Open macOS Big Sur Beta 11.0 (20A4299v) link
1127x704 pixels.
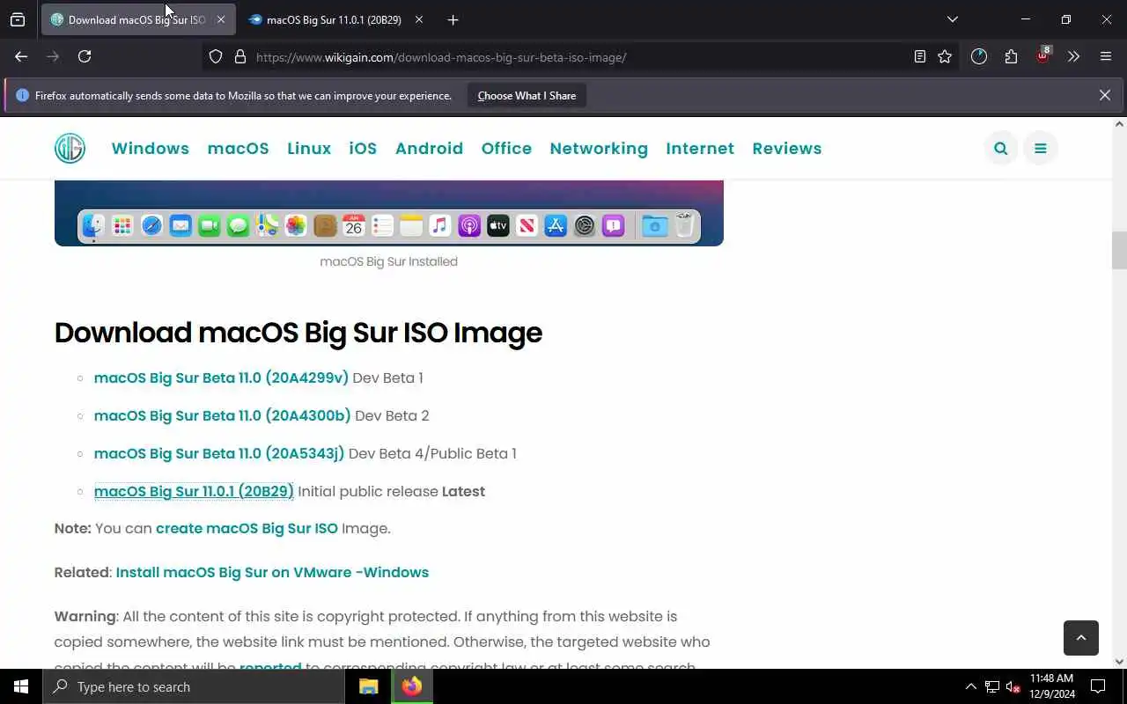(221, 378)
